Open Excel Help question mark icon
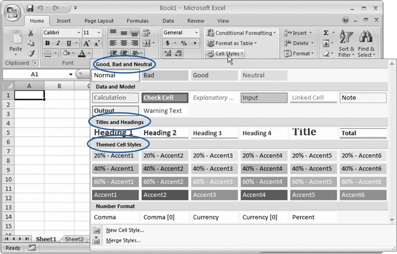This screenshot has width=397, height=254. point(346,21)
